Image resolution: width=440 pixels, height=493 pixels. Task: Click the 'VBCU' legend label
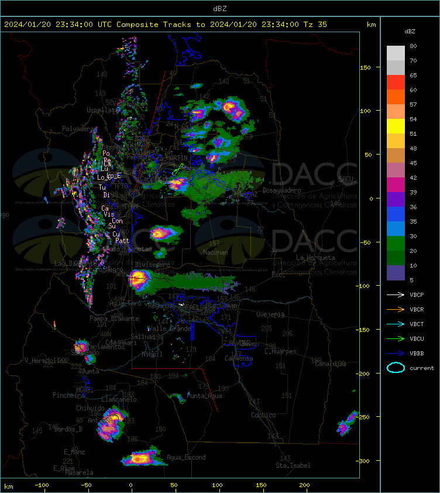(417, 338)
